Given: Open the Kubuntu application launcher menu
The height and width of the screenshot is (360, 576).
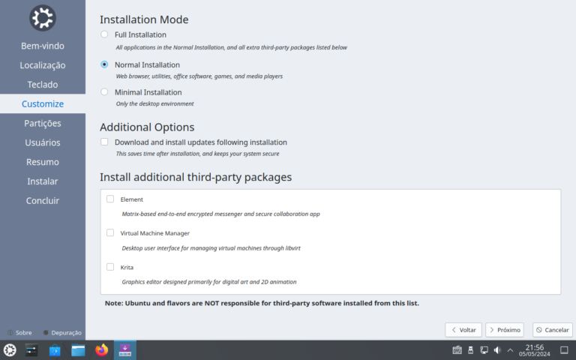Looking at the screenshot, I should (x=10, y=350).
